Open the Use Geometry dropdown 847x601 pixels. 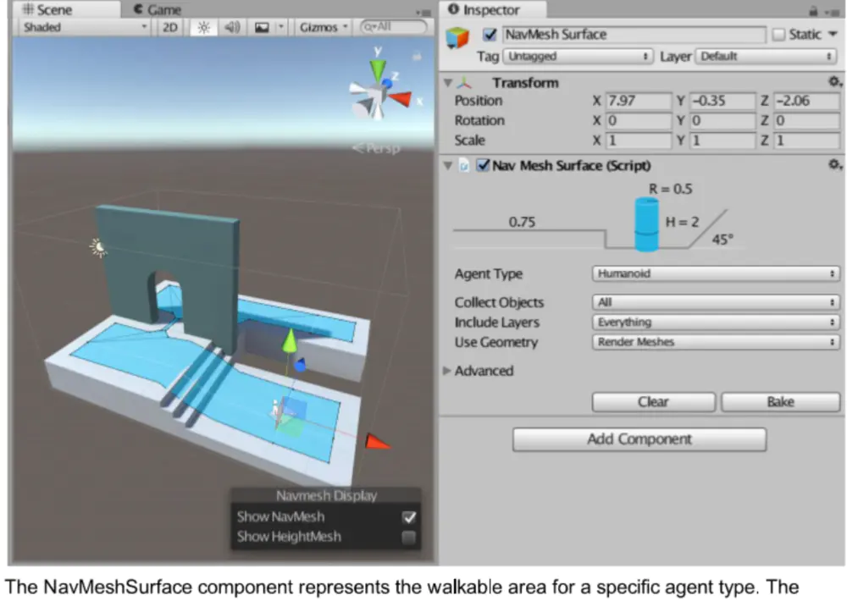[716, 342]
